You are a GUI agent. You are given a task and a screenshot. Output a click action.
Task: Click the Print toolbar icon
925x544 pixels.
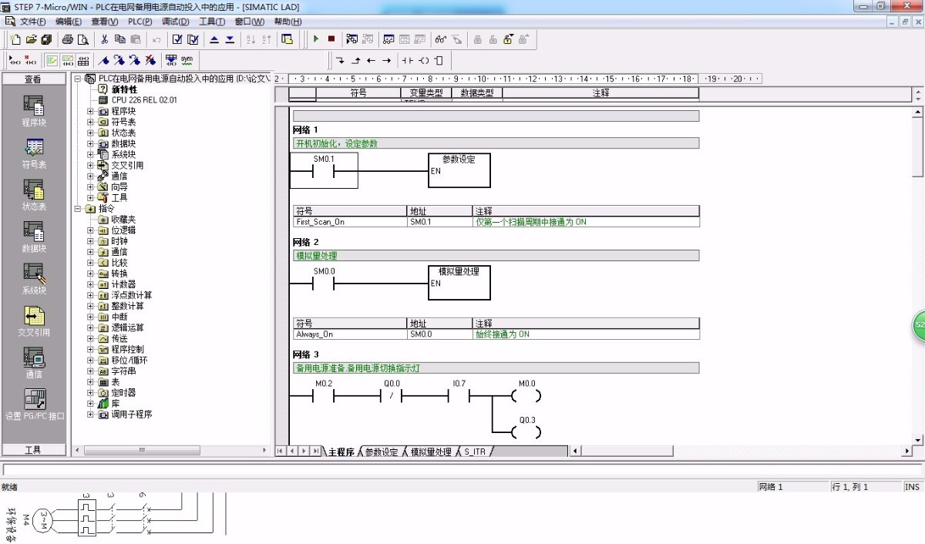pyautogui.click(x=67, y=39)
